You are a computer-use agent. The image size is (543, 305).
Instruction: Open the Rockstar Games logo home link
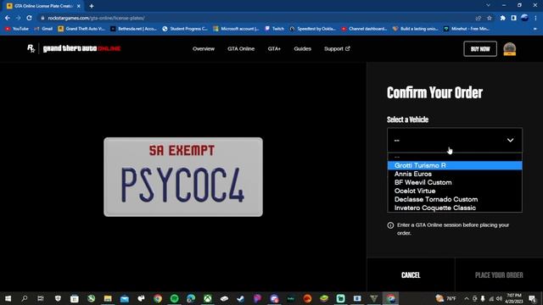coord(31,49)
